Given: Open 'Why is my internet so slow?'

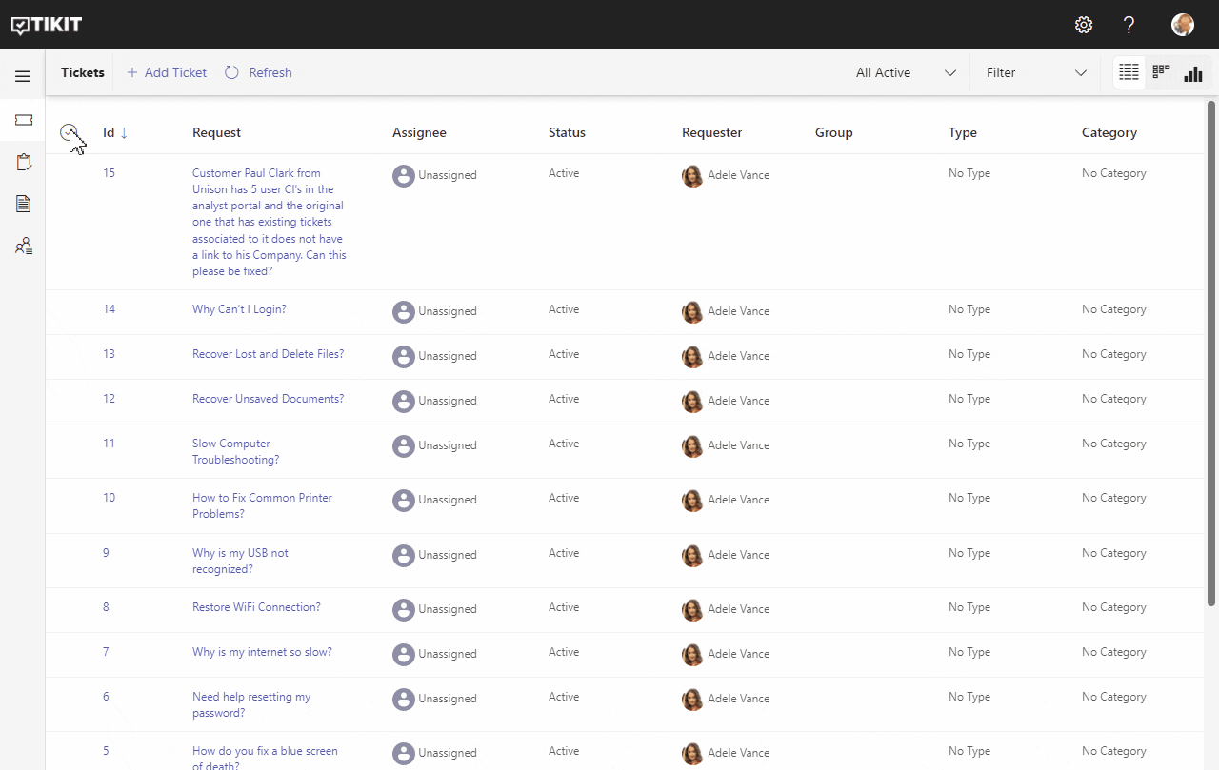Looking at the screenshot, I should click(262, 652).
